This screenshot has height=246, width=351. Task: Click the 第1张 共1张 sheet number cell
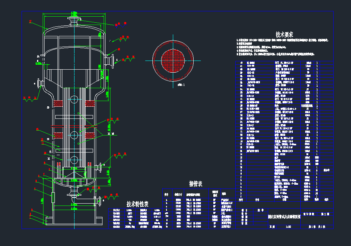(317, 227)
